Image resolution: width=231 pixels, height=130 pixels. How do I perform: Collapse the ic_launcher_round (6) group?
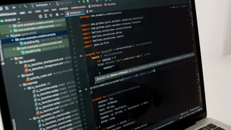(30, 119)
